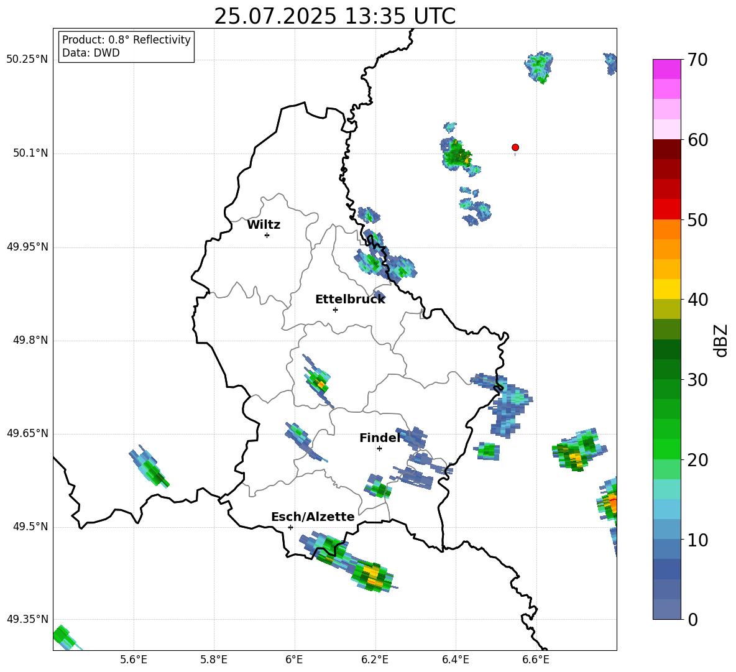This screenshot has height=672, width=736.
Task: Click the magenta top colorbar segment
Action: click(666, 69)
